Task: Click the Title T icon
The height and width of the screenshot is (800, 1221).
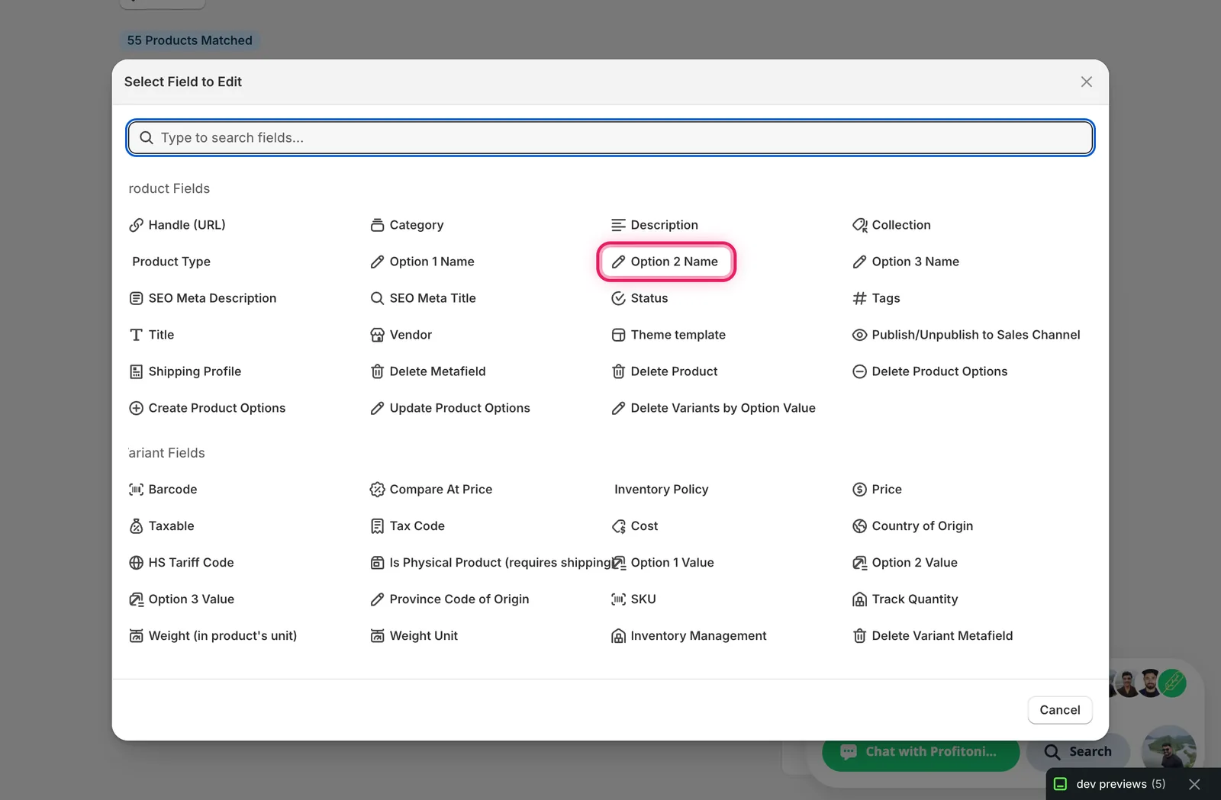Action: click(136, 335)
